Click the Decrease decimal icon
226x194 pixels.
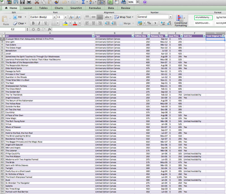169,23
